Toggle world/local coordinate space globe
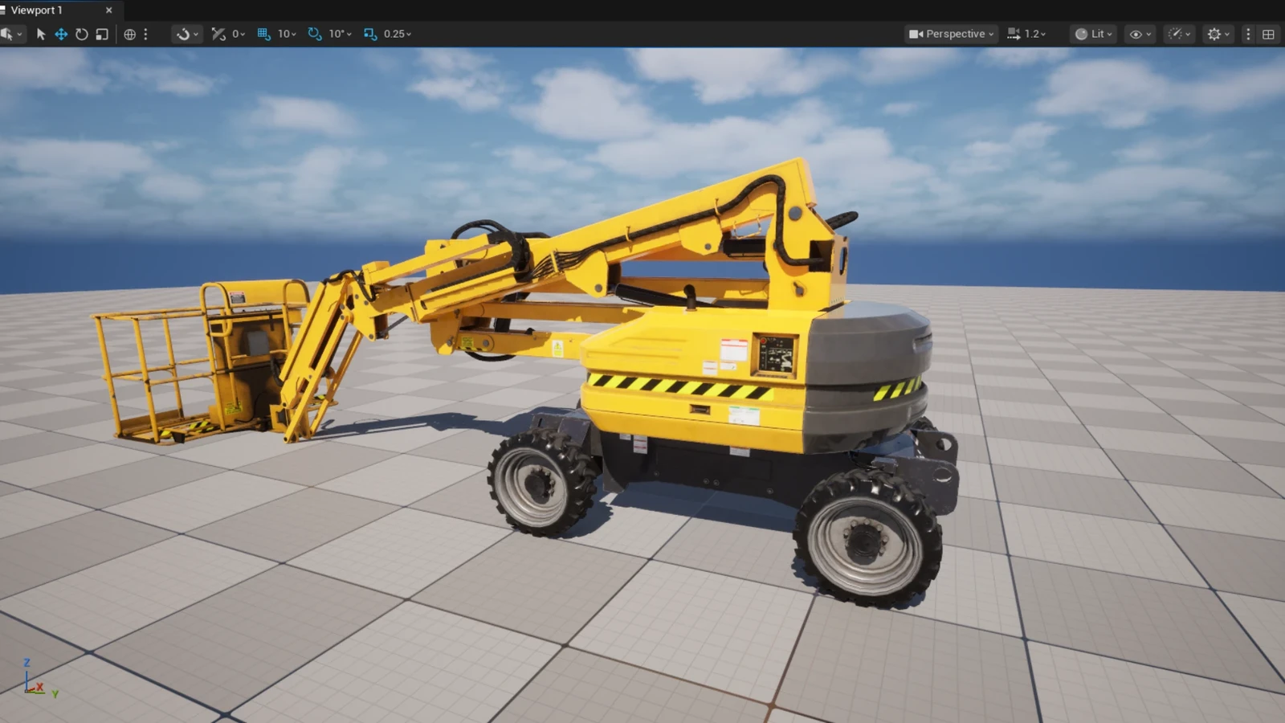The image size is (1285, 723). tap(129, 34)
